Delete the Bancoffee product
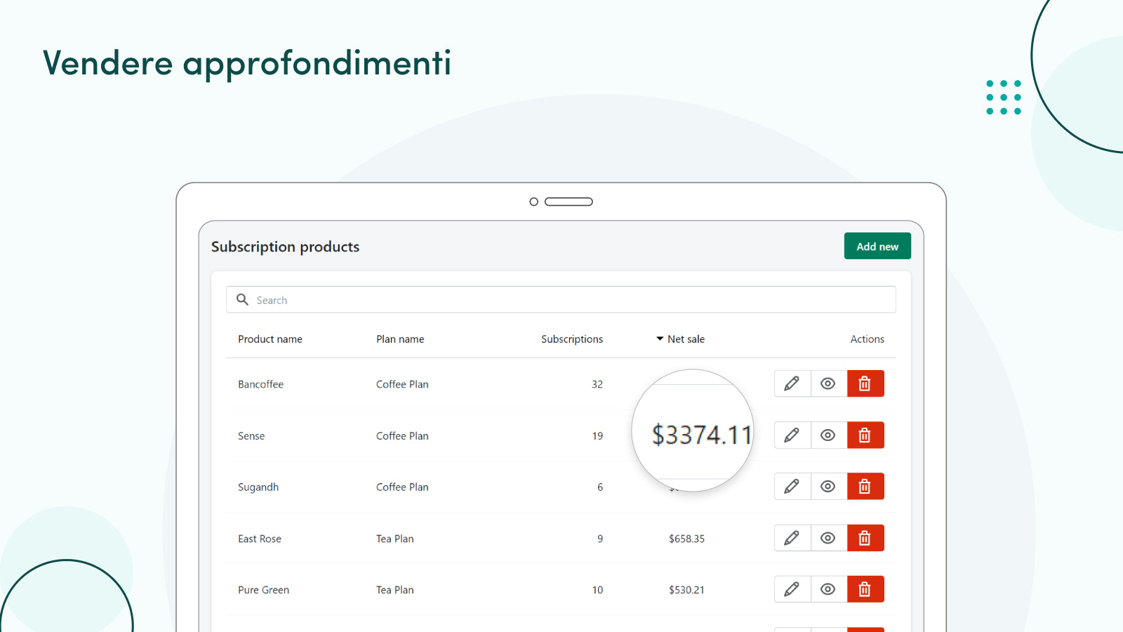1123x632 pixels. [x=865, y=383]
